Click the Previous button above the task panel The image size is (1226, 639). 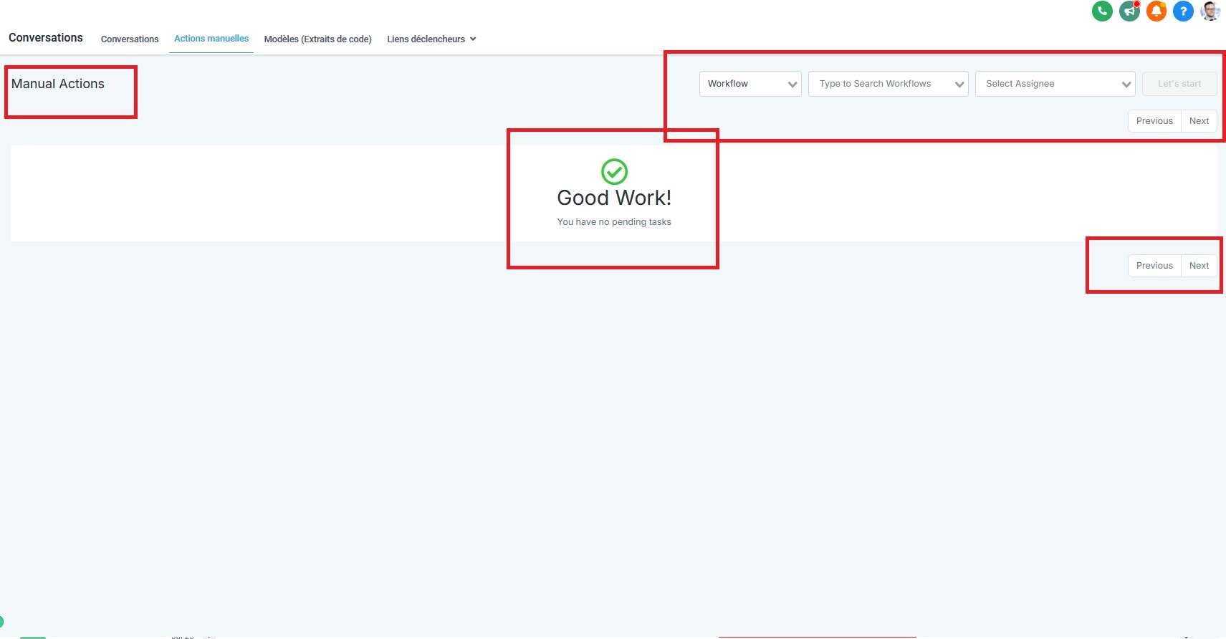(1154, 121)
